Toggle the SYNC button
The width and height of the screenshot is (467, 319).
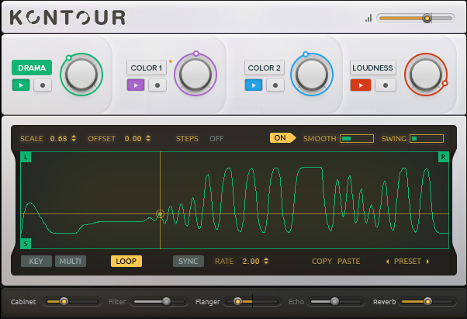(x=189, y=262)
